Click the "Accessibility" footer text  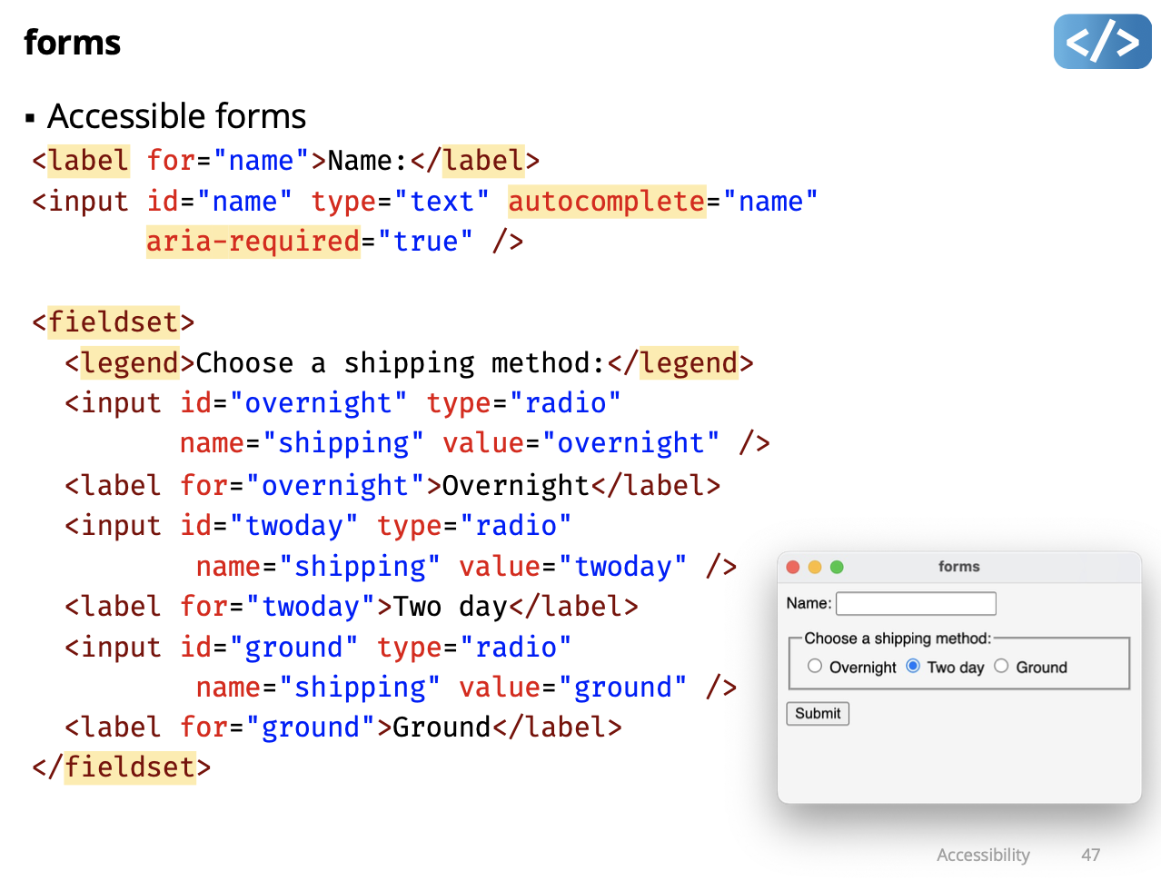point(983,855)
